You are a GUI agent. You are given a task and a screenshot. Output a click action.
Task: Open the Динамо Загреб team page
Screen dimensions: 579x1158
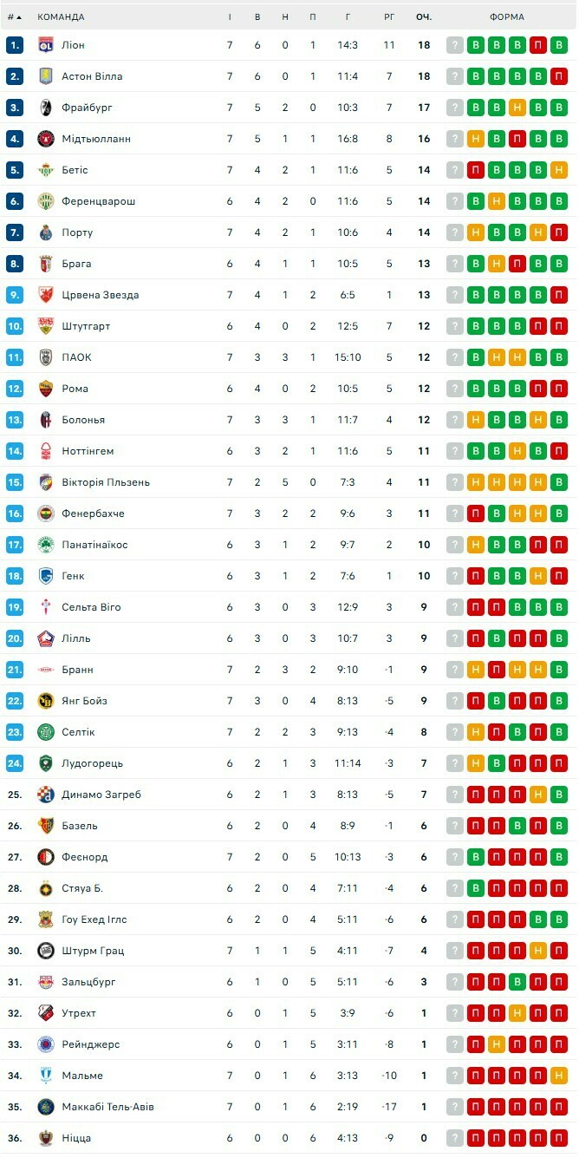click(x=101, y=795)
